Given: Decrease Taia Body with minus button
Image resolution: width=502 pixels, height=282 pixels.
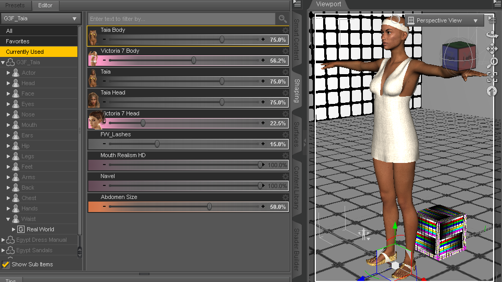Looking at the screenshot, I should coord(105,39).
